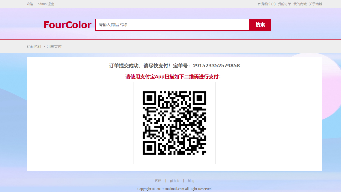Image resolution: width=341 pixels, height=192 pixels.
Task: Click the order number 291523352579858
Action: 216,66
